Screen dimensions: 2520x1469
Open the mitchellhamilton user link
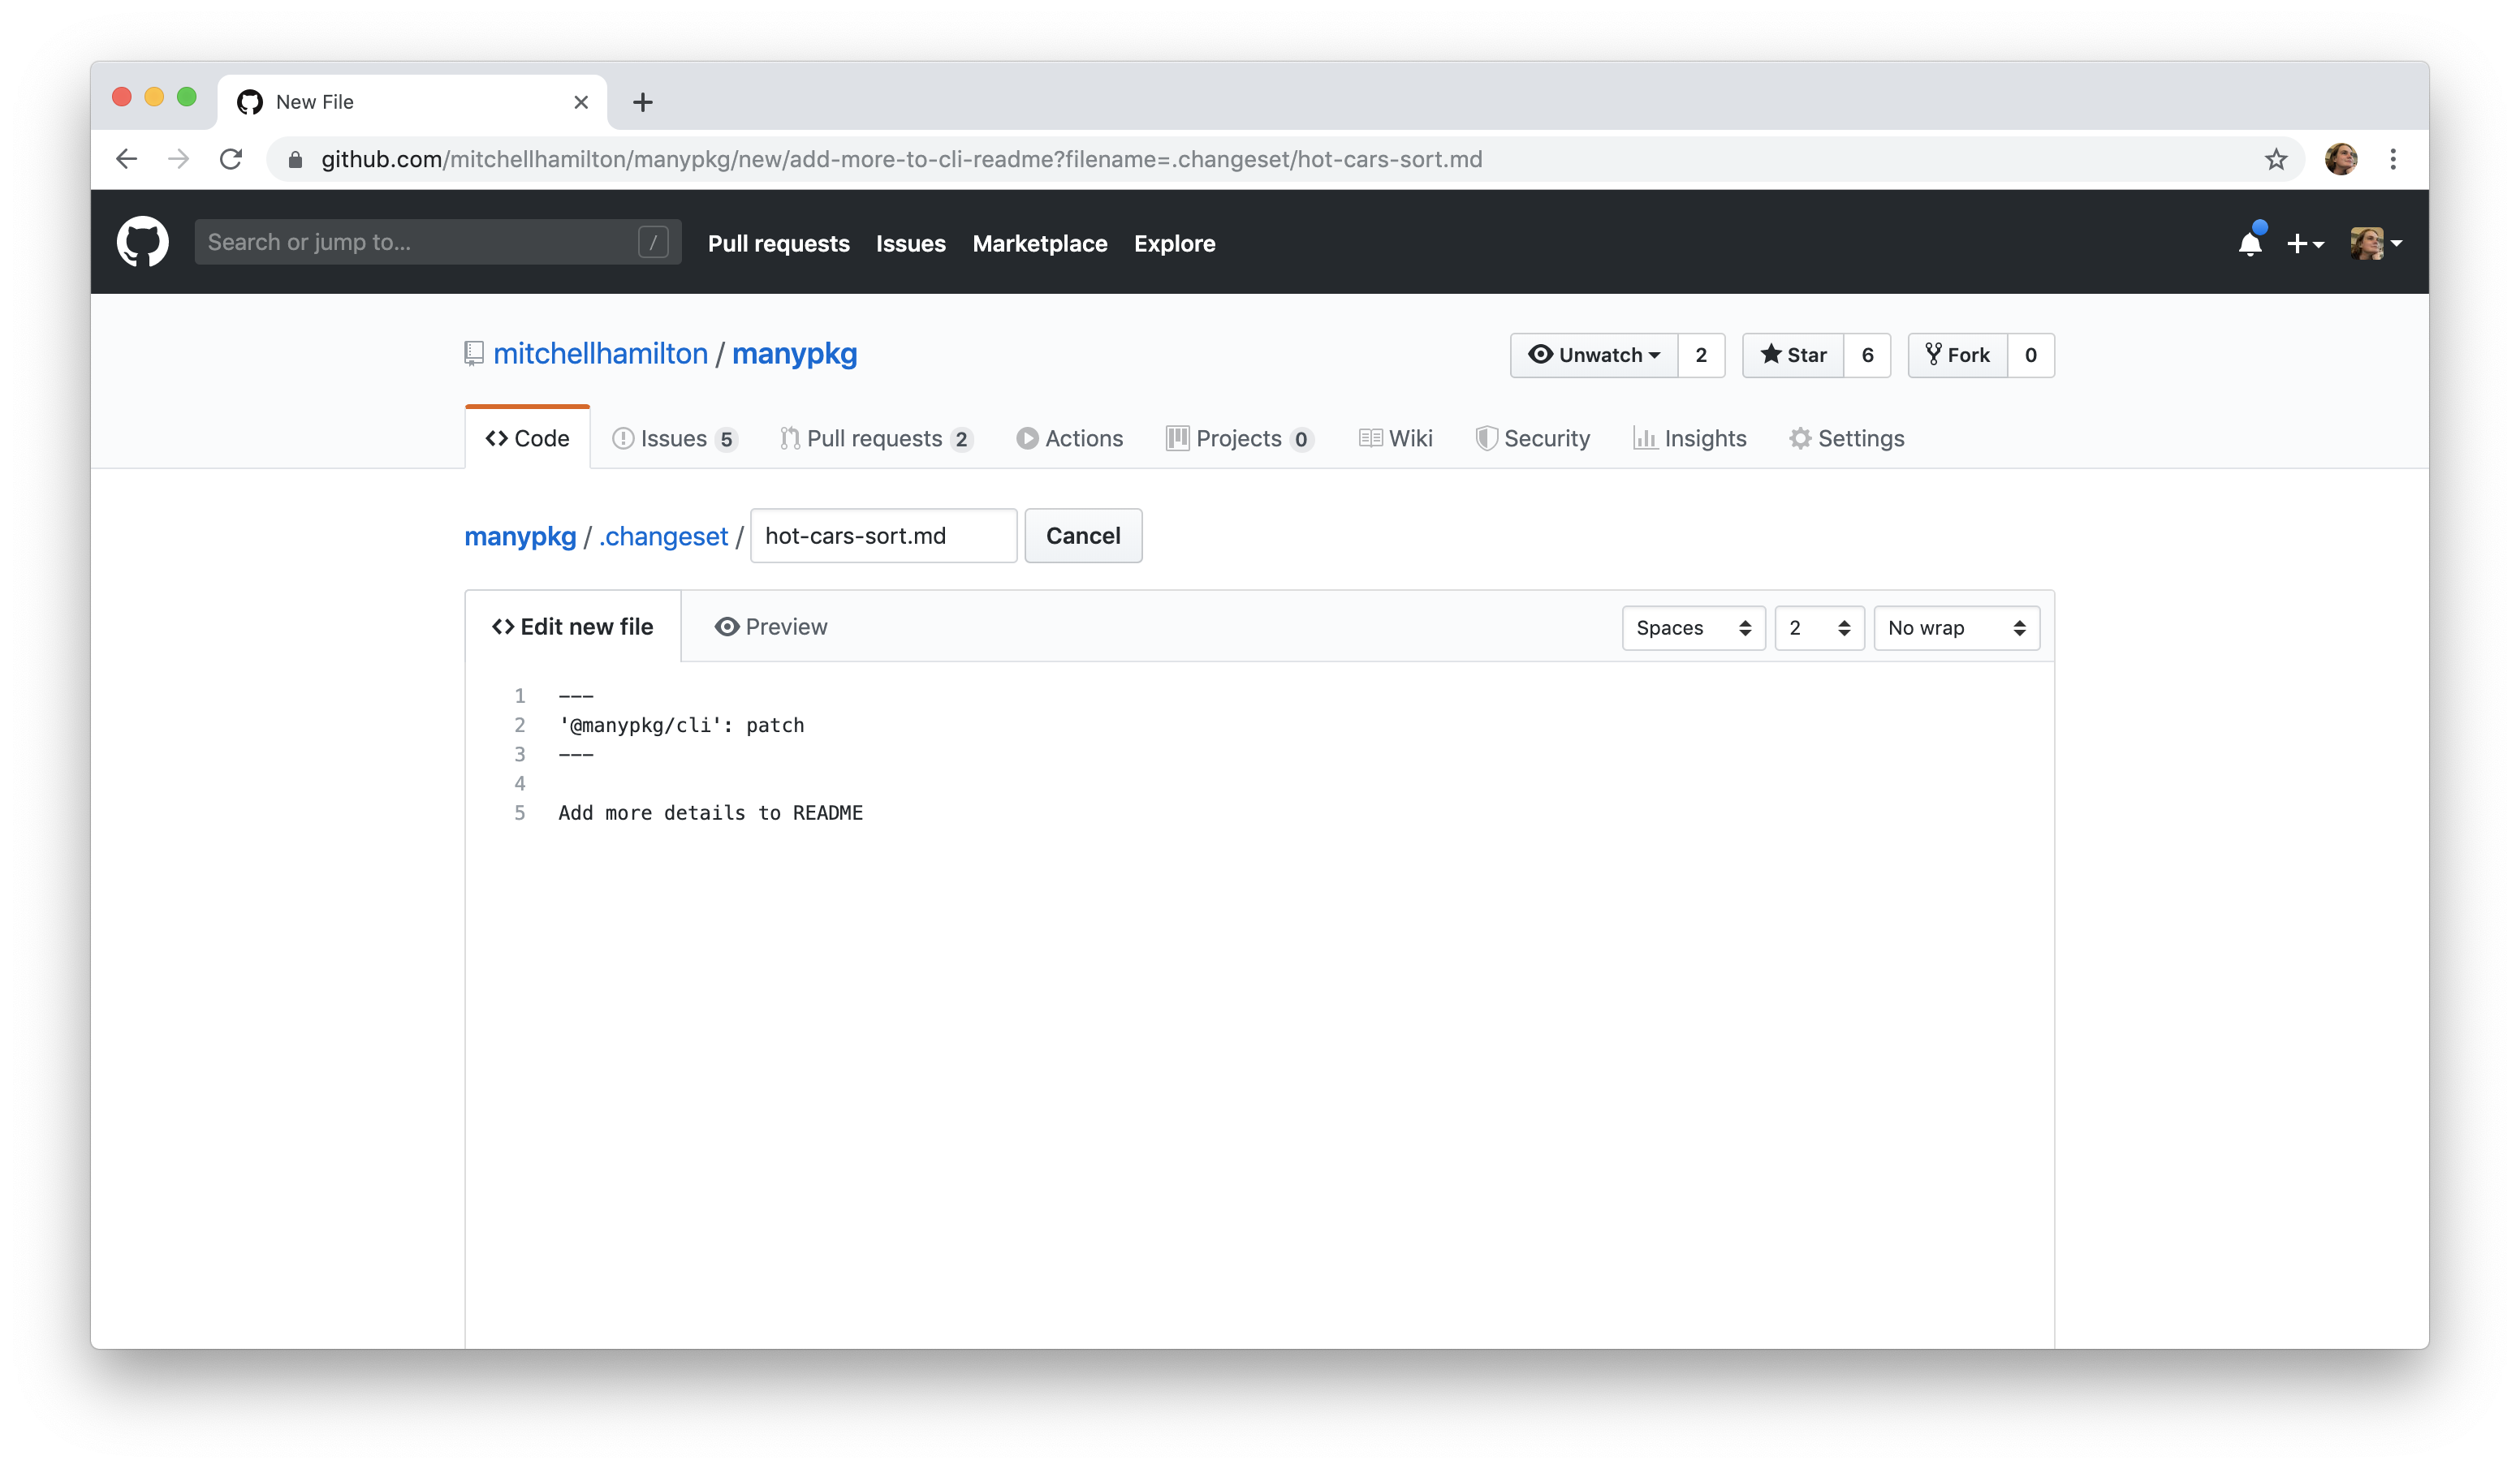click(600, 354)
